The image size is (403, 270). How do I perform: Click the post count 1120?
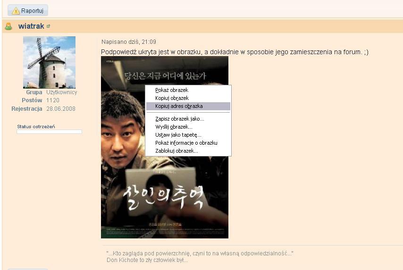pos(53,100)
